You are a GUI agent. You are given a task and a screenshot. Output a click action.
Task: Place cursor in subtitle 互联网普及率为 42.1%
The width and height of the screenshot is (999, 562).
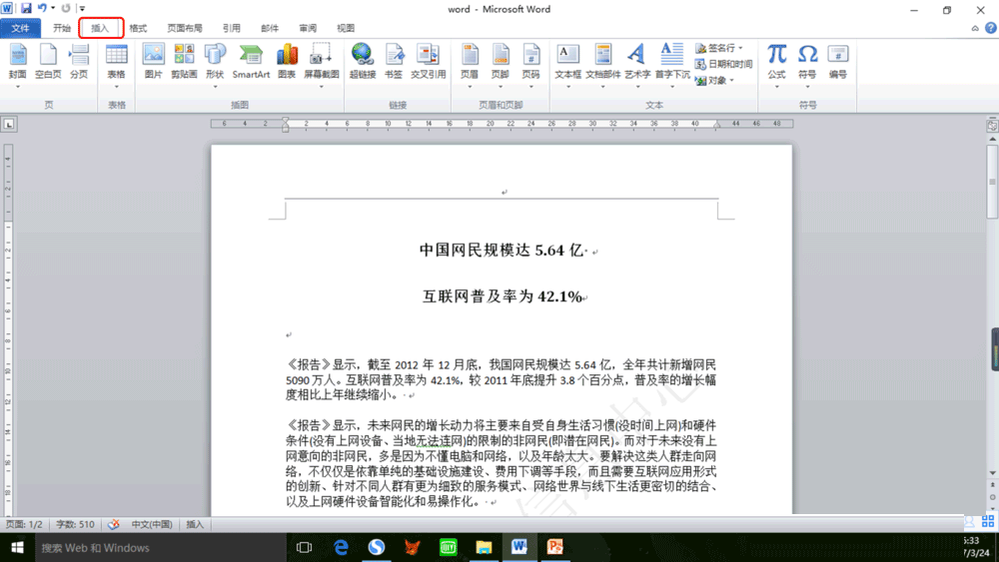502,296
